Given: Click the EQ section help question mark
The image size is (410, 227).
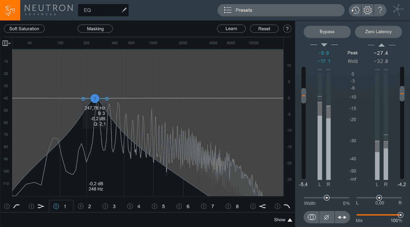Looking at the screenshot, I should point(287,29).
